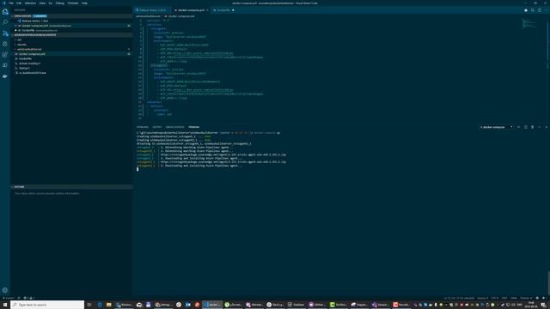550x309 pixels.
Task: Close the terminal panel with X icon
Action: pyautogui.click(x=547, y=127)
